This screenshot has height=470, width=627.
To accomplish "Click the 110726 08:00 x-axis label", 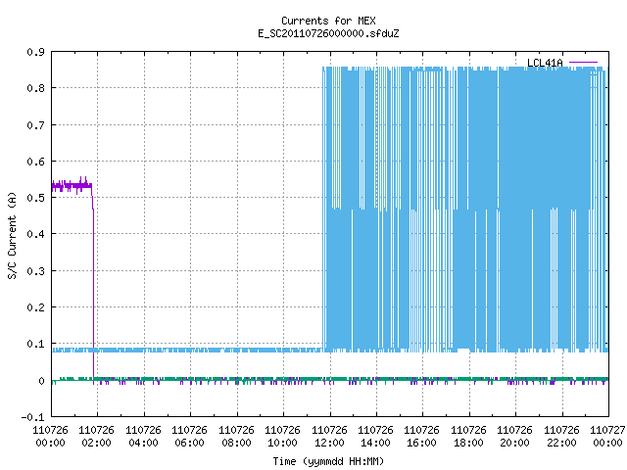I will point(236,437).
